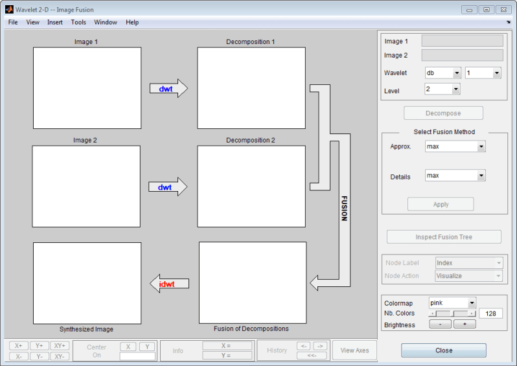The width and height of the screenshot is (517, 366).
Task: Click the Image 2 name field
Action: pyautogui.click(x=463, y=55)
